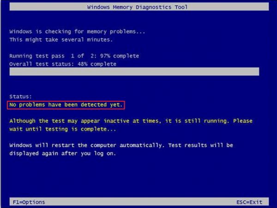Image resolution: width=277 pixels, height=208 pixels.
Task: Click the word 'Tool' in the title
Action: (181, 7)
